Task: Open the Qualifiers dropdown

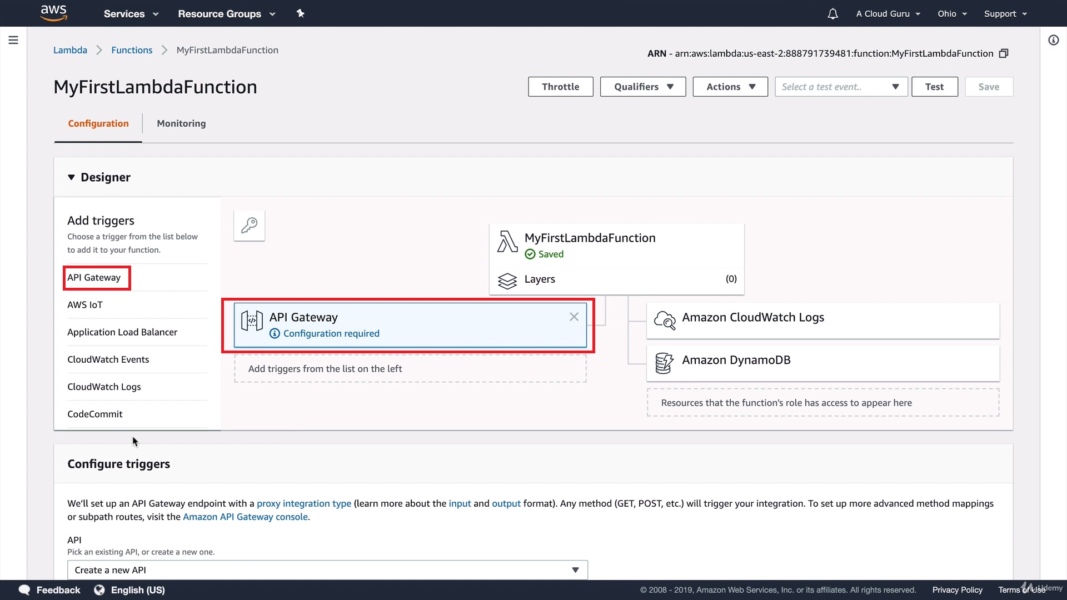Action: coord(643,87)
